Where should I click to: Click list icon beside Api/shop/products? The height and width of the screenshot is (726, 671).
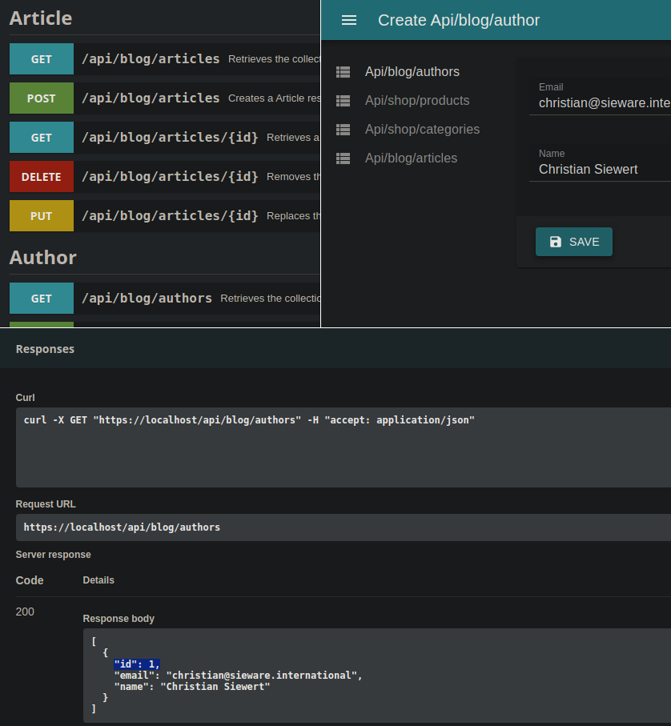(x=343, y=101)
